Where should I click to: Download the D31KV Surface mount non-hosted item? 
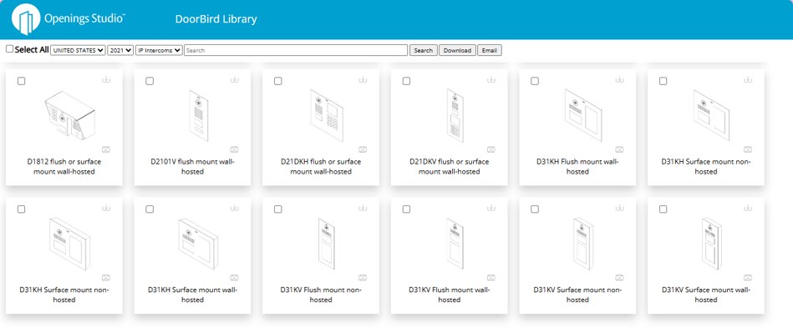pos(620,208)
